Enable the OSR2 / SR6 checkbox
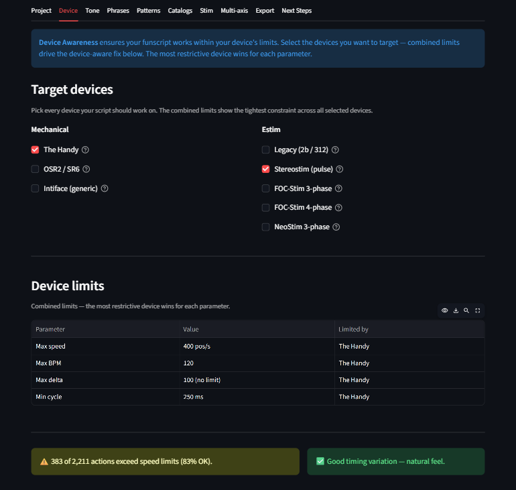Image resolution: width=516 pixels, height=490 pixels. [36, 170]
